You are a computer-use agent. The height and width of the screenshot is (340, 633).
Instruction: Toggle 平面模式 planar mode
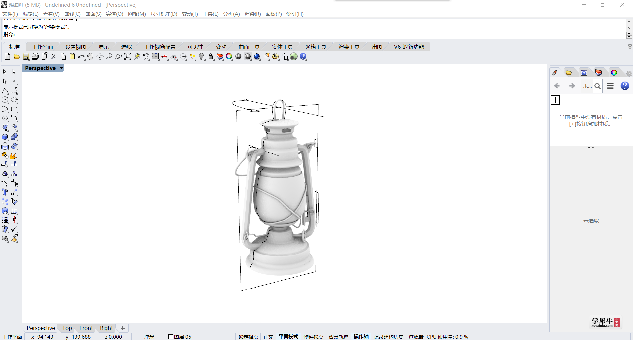tap(288, 337)
